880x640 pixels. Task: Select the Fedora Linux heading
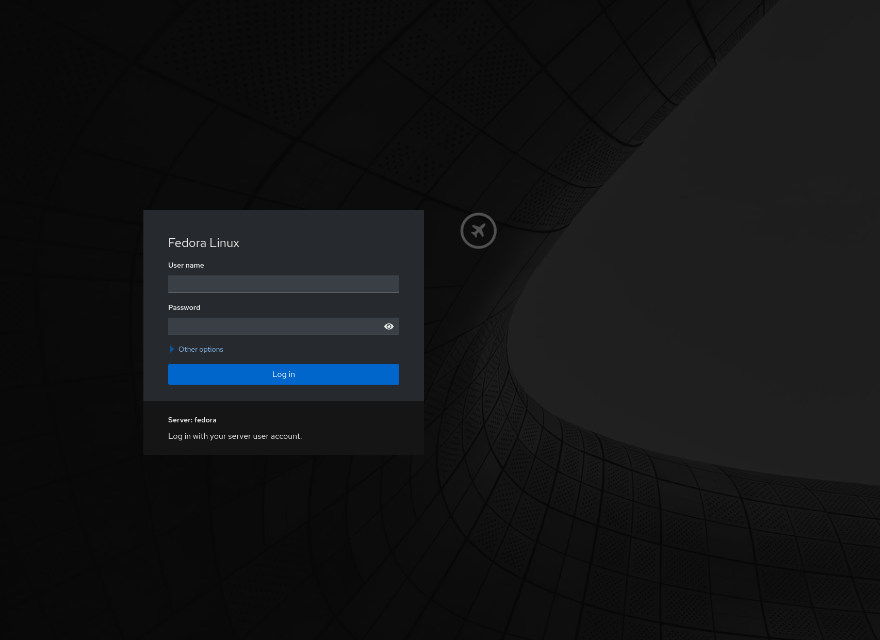click(x=204, y=243)
